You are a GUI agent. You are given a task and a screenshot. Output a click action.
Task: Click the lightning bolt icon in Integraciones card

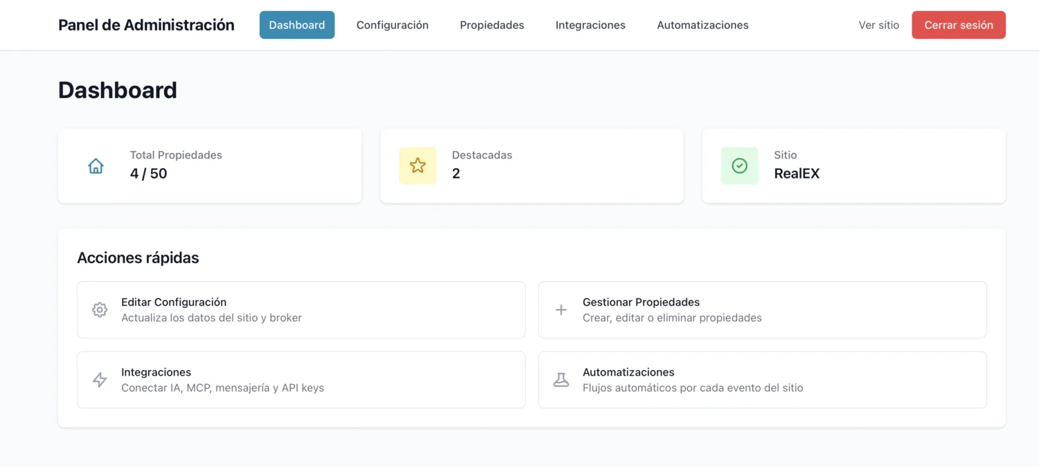(100, 380)
